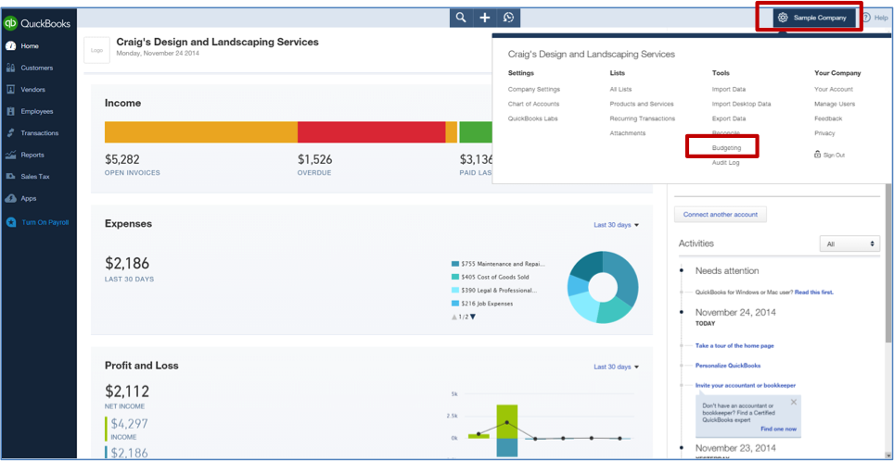The width and height of the screenshot is (894, 461).
Task: Choose Import Desktop Data
Action: [x=741, y=105]
